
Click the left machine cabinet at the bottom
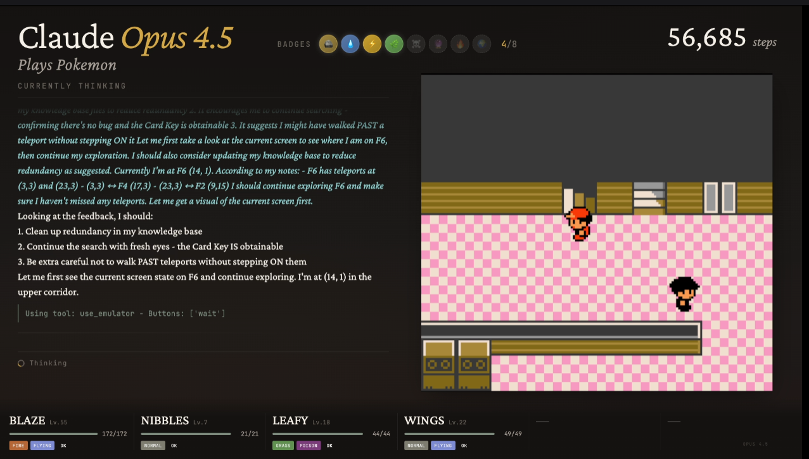(x=438, y=365)
